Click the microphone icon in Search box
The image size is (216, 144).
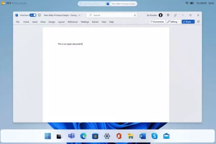pos(135,15)
